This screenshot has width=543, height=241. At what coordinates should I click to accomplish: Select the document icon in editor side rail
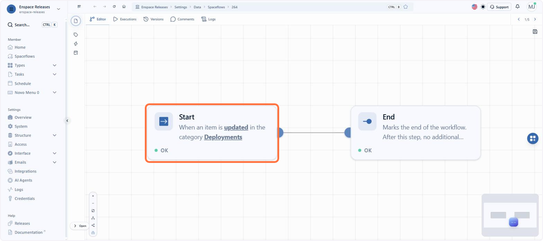(76, 21)
